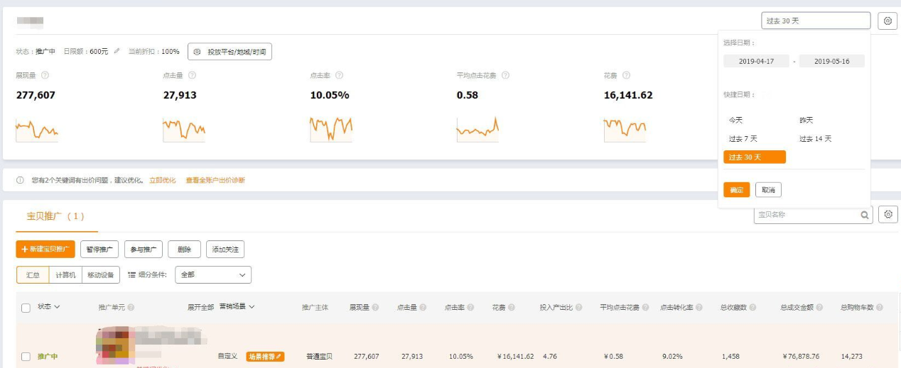Click help icon next to top 展现量 metric
Image resolution: width=901 pixels, height=368 pixels.
tap(45, 75)
